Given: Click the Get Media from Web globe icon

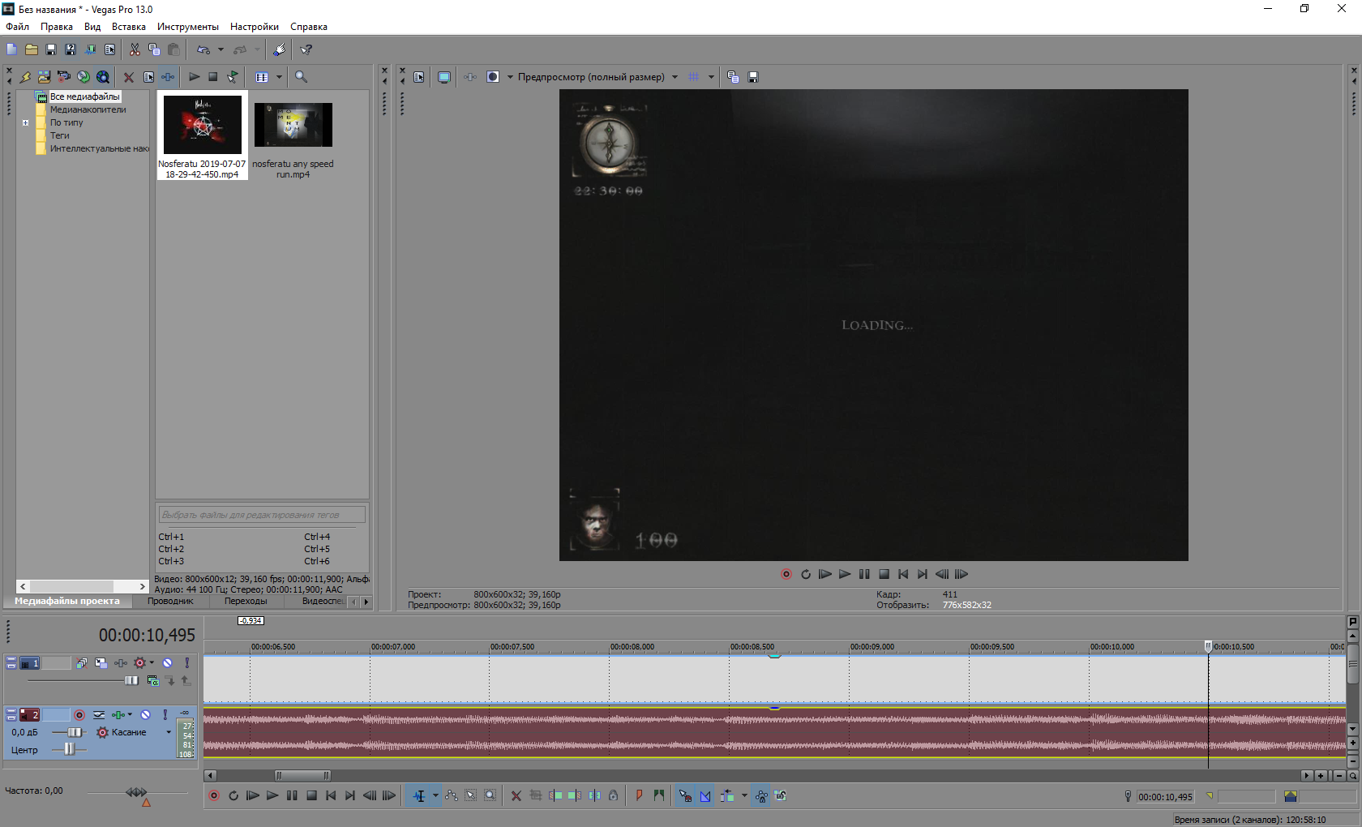Looking at the screenshot, I should pos(103,77).
